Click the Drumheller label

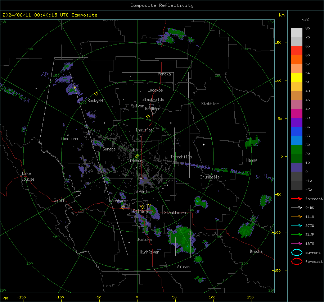coord(211,177)
